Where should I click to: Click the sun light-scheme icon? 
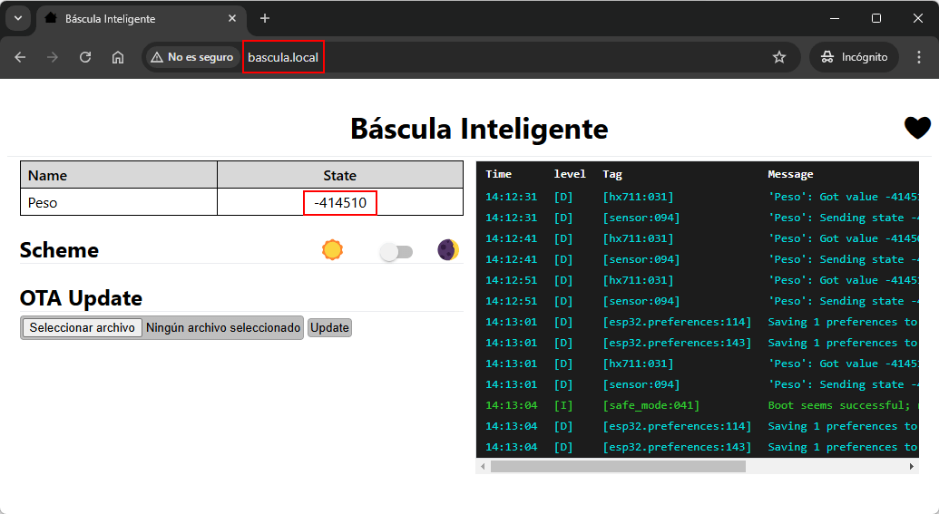point(333,250)
